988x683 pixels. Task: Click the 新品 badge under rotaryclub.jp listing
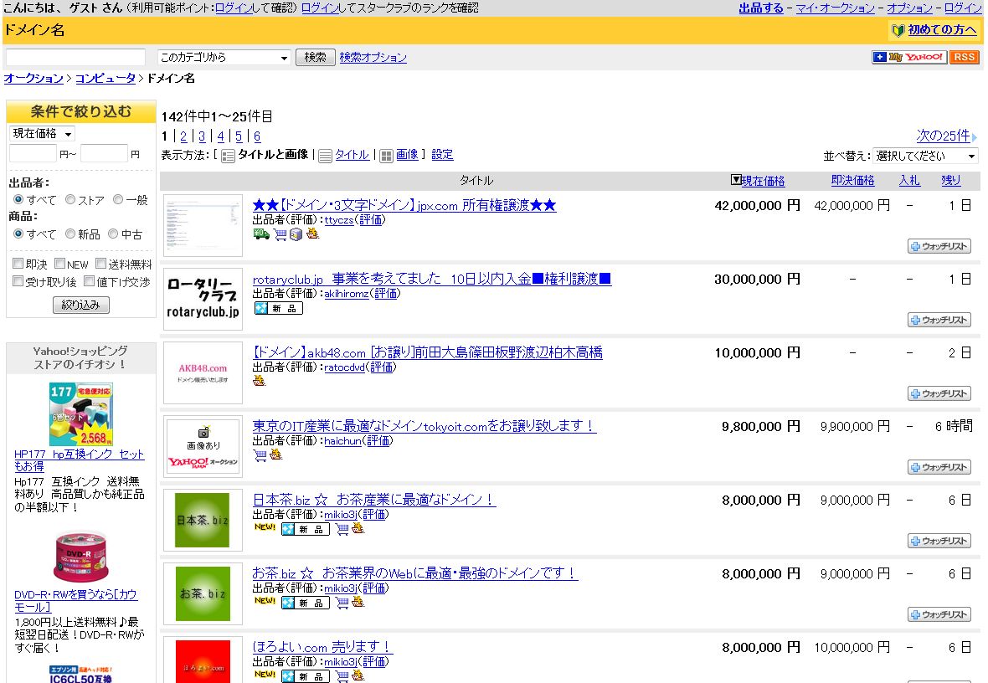278,308
